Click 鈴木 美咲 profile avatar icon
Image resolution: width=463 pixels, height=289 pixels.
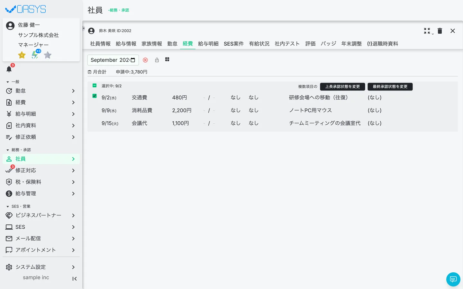tap(91, 31)
